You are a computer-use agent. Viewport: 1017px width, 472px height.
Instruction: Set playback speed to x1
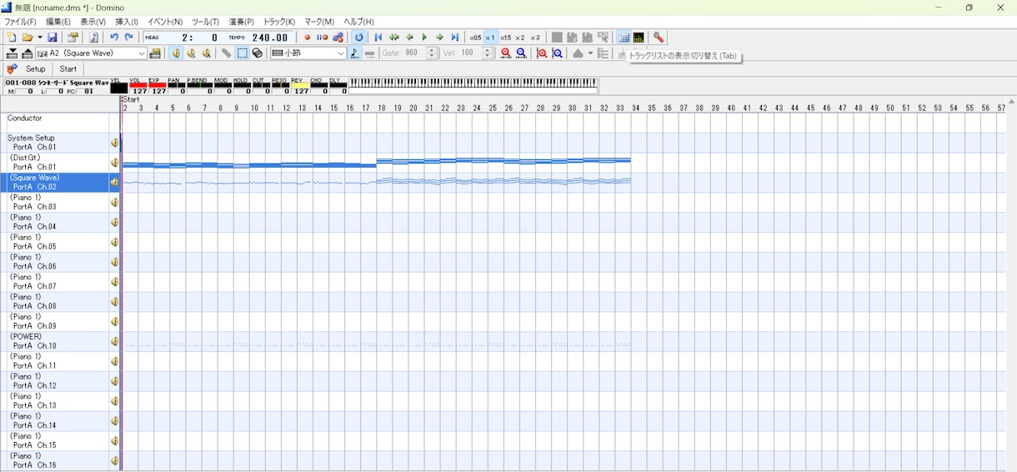pos(490,38)
